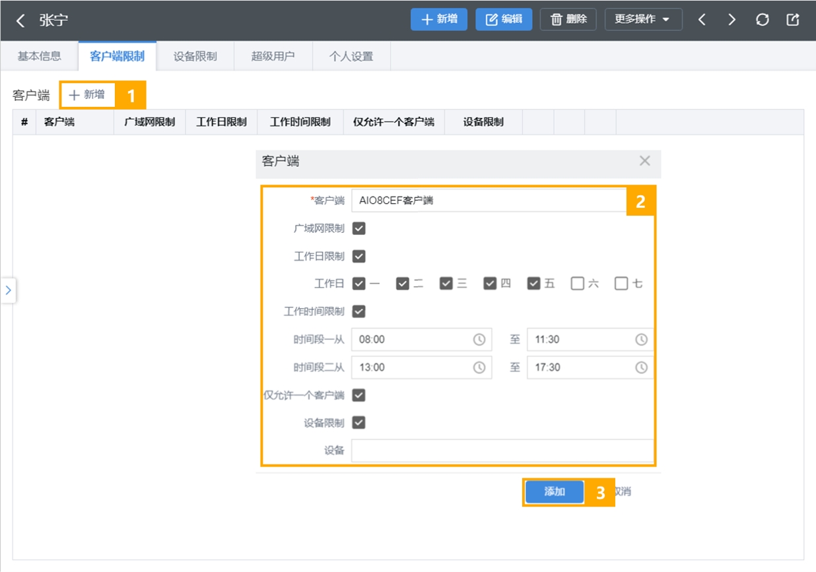Close the 客户端 dialog
This screenshot has height=572, width=816.
pyautogui.click(x=645, y=161)
